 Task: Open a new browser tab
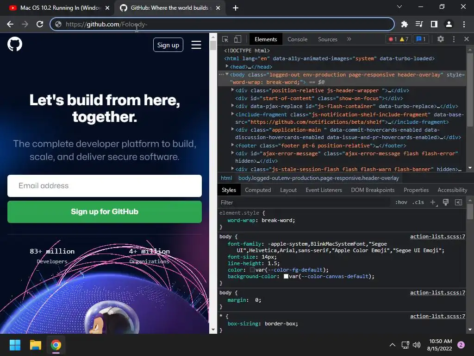236,8
